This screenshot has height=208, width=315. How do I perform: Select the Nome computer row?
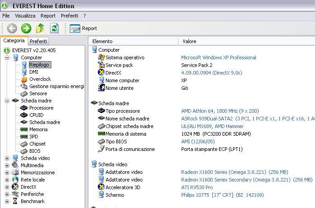coord(202,80)
